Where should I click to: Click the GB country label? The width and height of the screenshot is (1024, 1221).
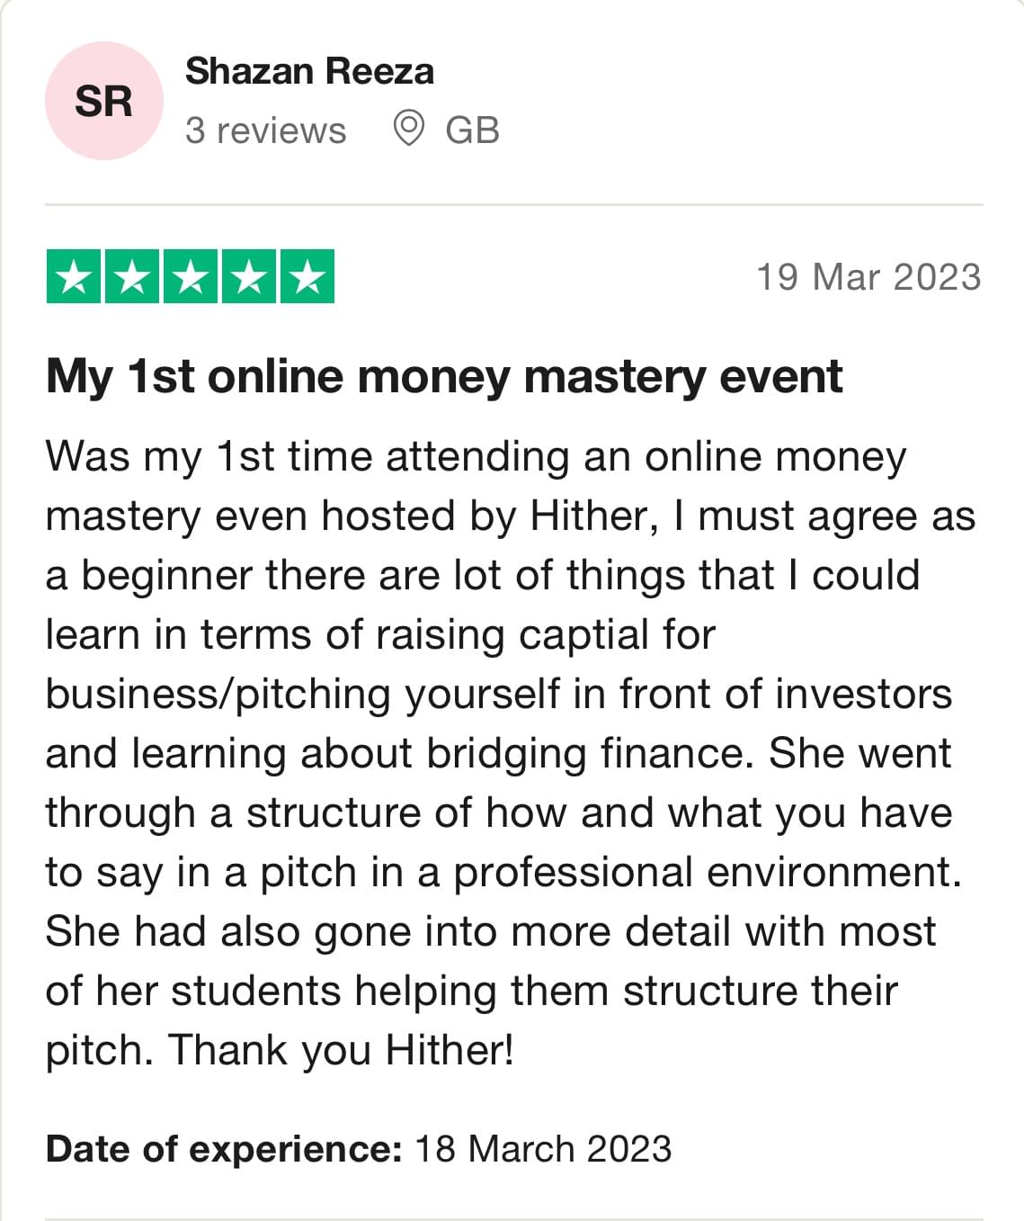[472, 130]
